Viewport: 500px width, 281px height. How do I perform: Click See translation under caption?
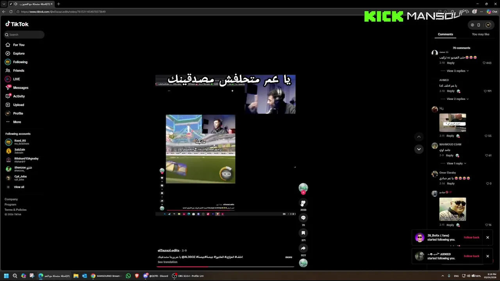168,262
